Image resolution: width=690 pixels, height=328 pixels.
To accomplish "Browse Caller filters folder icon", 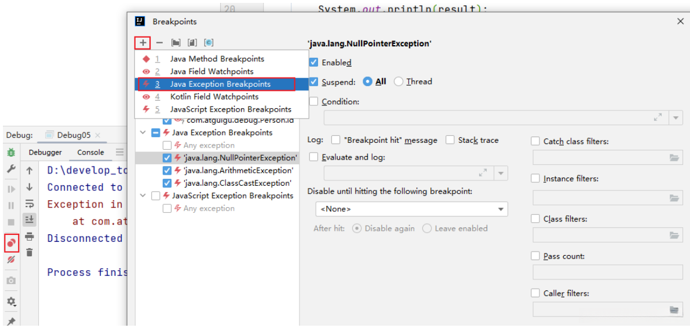I will coord(674,310).
